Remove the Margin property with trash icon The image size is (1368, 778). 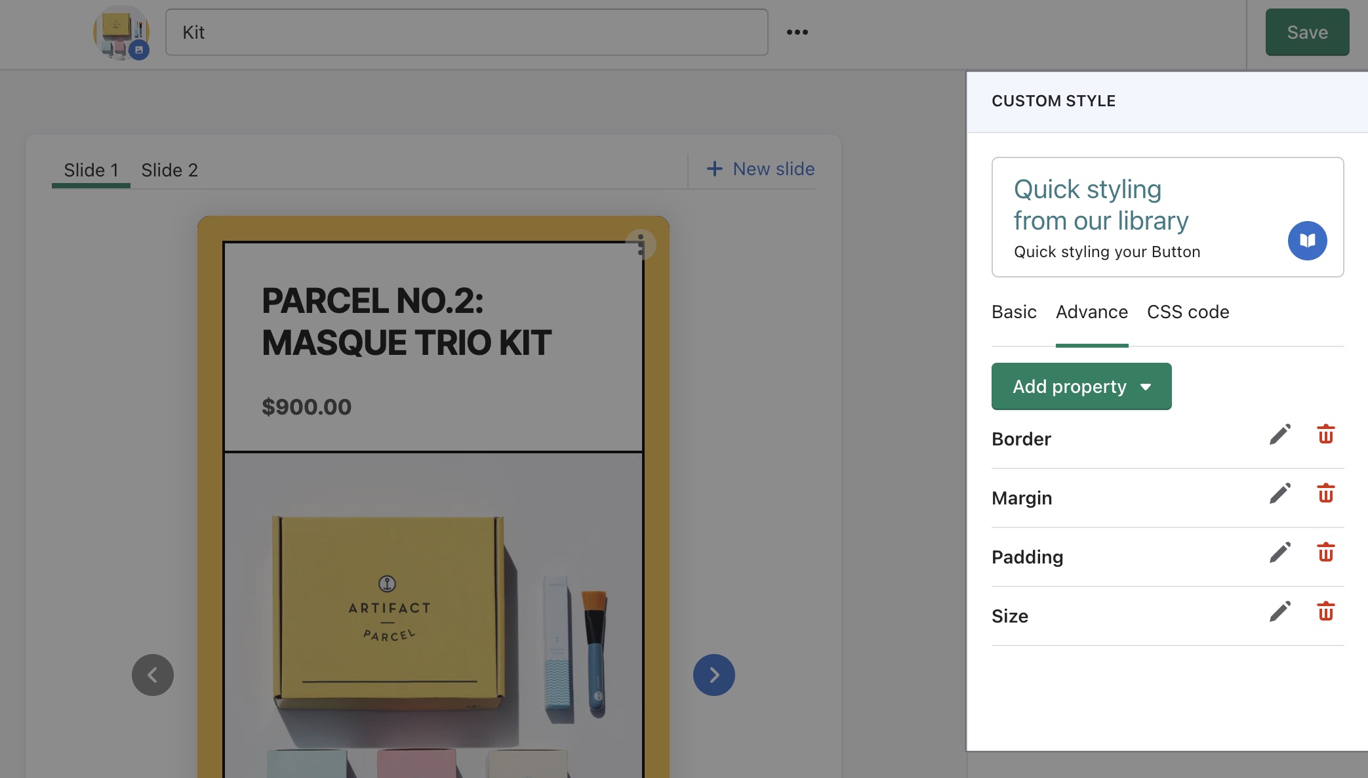coord(1325,494)
